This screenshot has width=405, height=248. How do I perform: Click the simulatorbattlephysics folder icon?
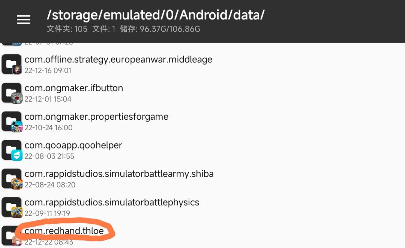11,207
